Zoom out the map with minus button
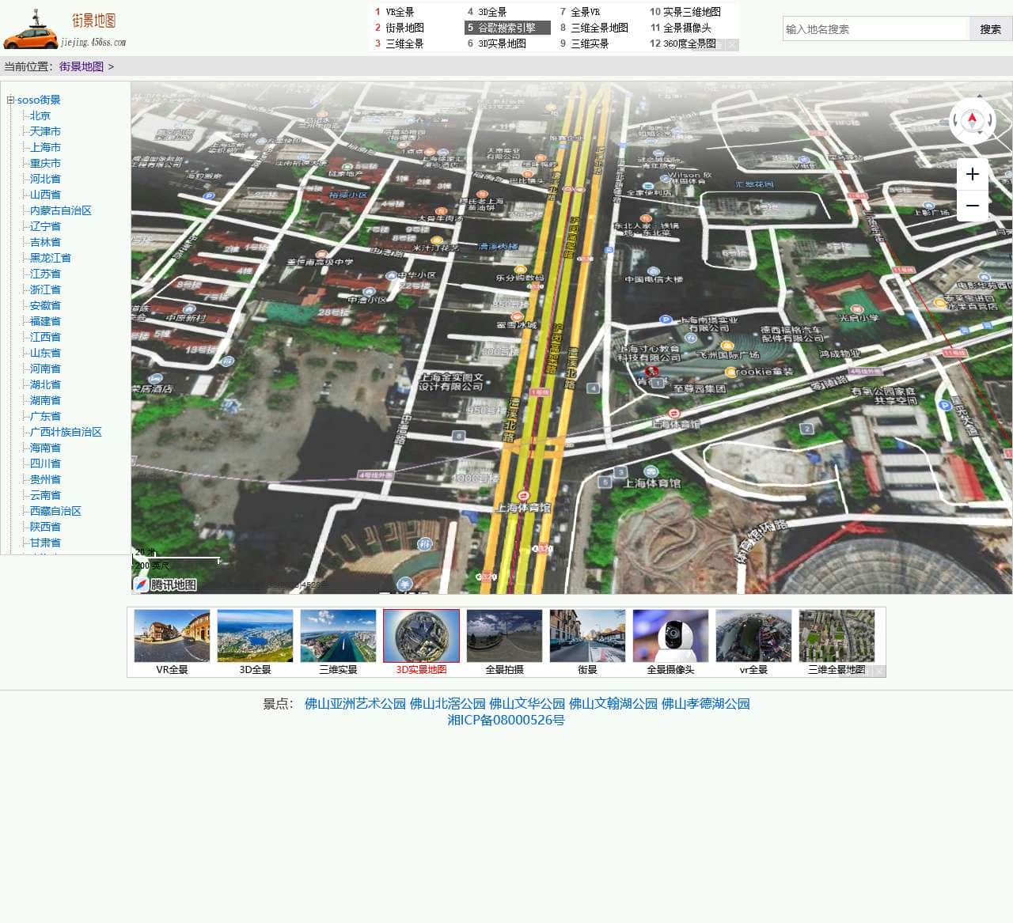 [973, 206]
